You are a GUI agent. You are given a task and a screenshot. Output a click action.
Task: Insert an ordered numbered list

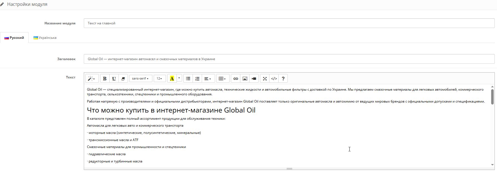[197, 78]
